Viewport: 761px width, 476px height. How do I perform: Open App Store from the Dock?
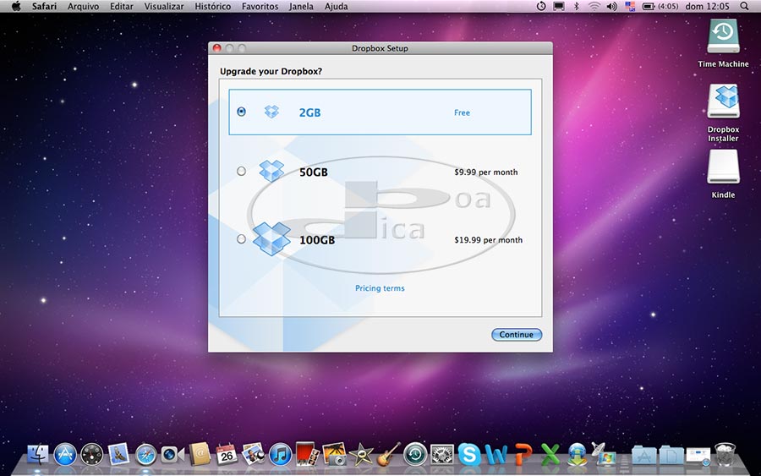[65, 455]
